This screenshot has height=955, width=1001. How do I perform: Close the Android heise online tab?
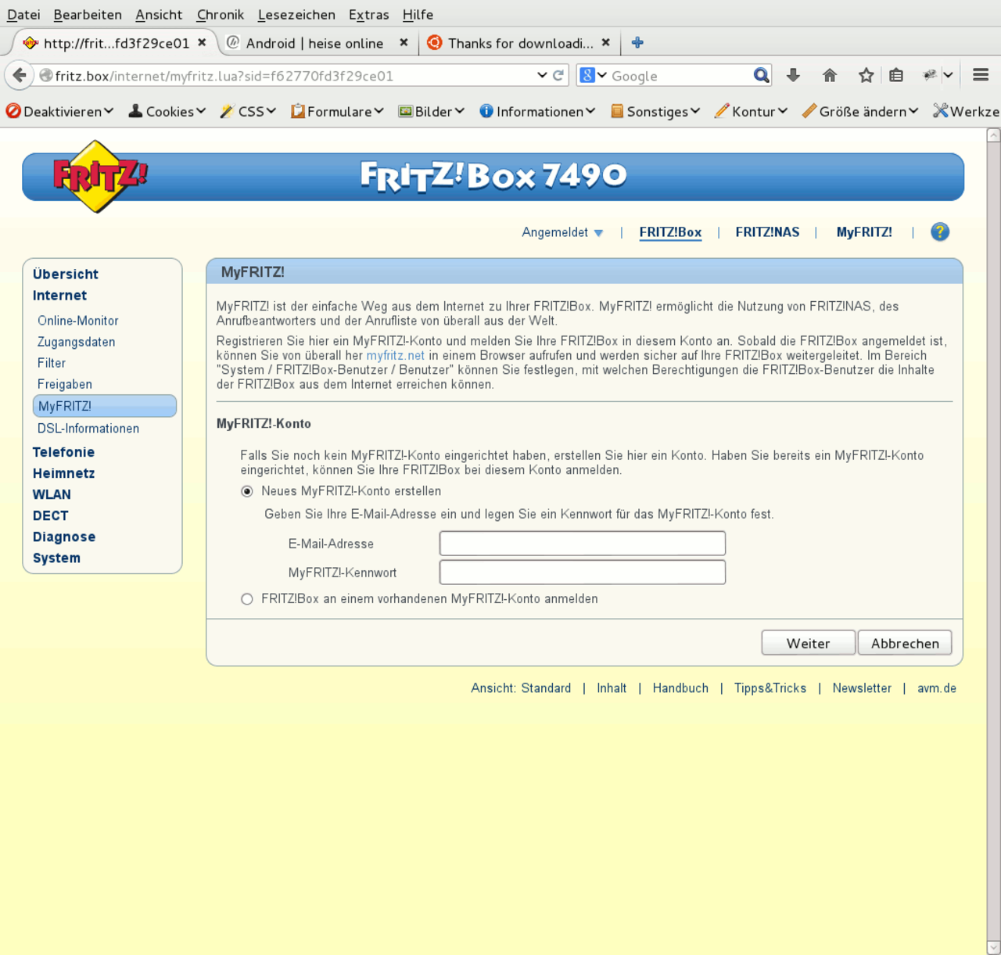(404, 42)
